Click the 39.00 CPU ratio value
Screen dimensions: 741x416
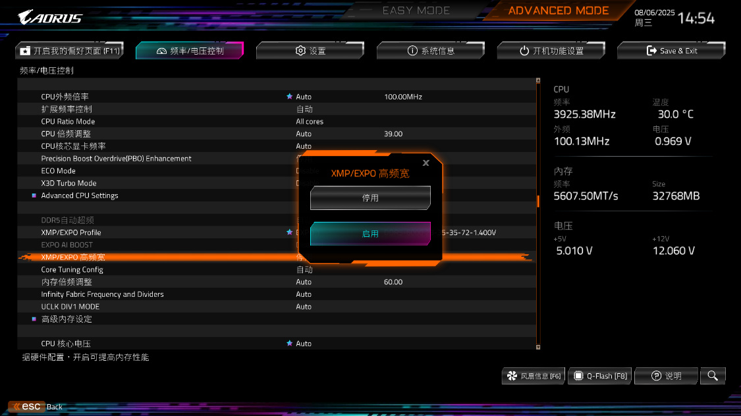pyautogui.click(x=393, y=134)
